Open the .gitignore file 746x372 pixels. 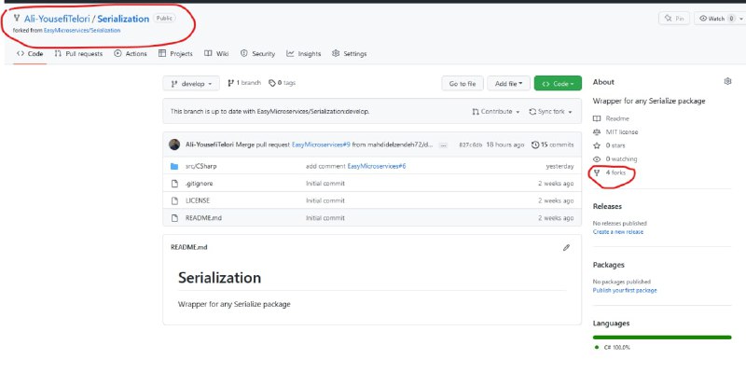tap(199, 183)
